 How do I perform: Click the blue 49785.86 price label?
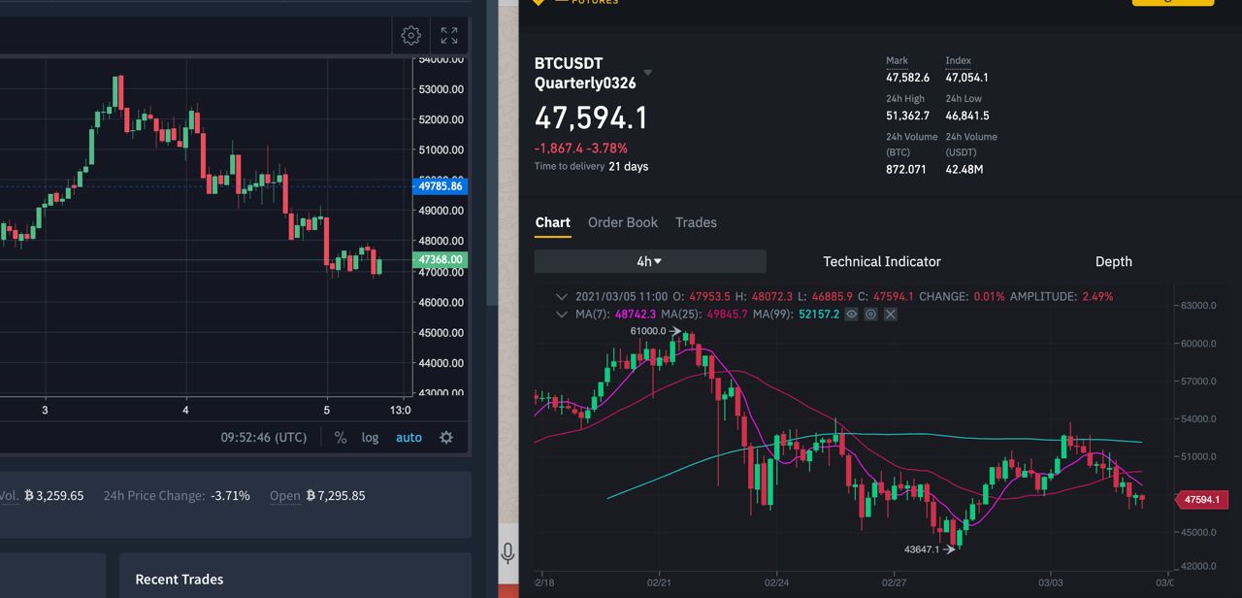[x=441, y=186]
